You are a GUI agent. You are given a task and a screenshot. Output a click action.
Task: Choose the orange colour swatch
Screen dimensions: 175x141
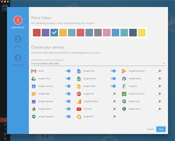[63, 32]
